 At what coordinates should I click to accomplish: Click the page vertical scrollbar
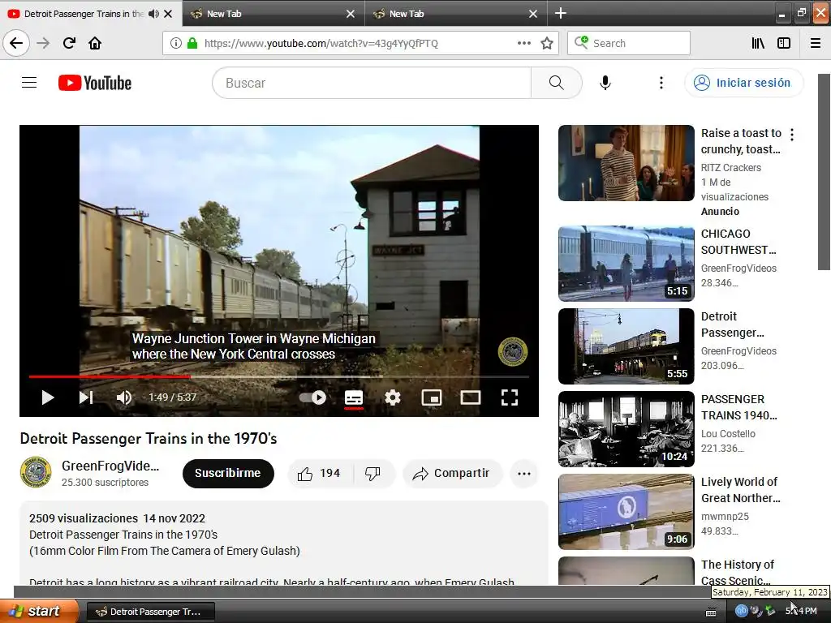[825, 172]
